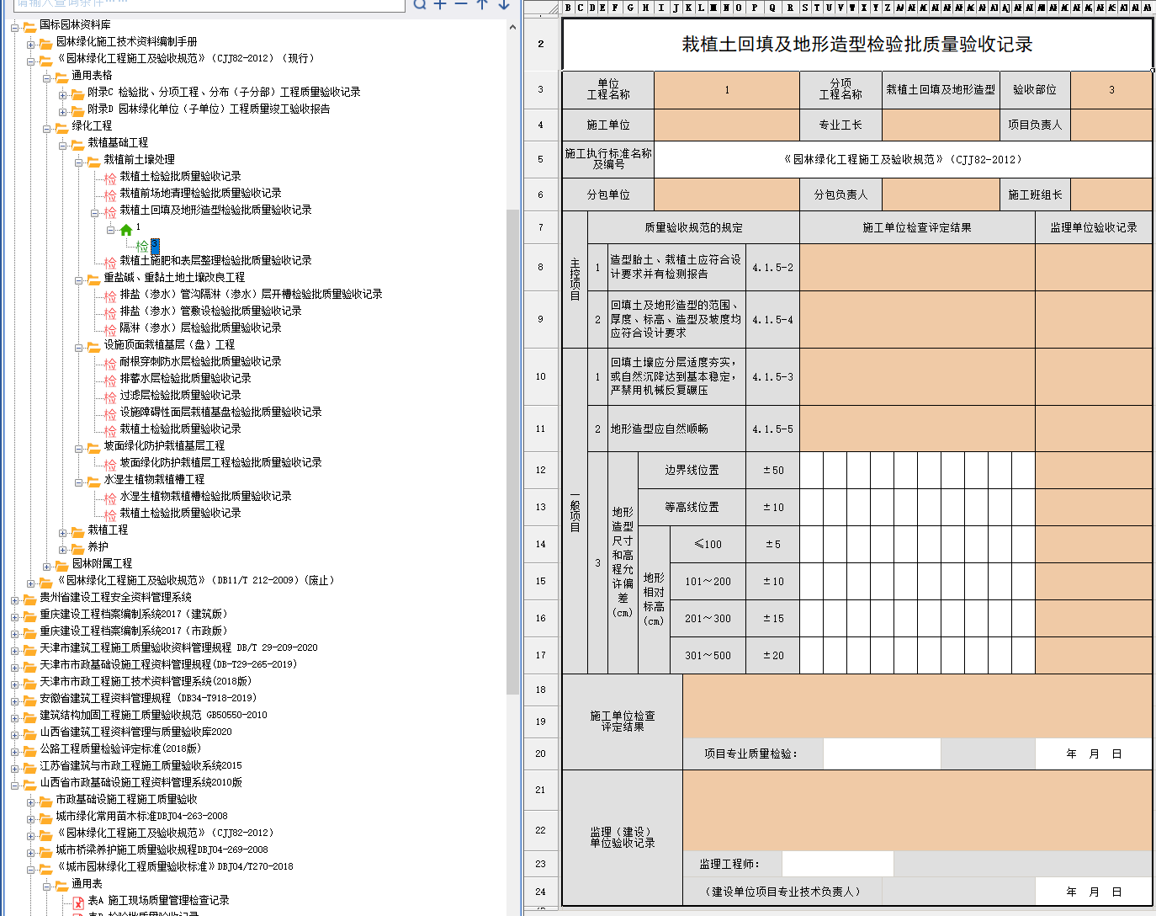Screen dimensions: 1156x916
Task: Expand 重庆建设工程档案编制系统2017(建筑版) node
Action: click(15, 616)
